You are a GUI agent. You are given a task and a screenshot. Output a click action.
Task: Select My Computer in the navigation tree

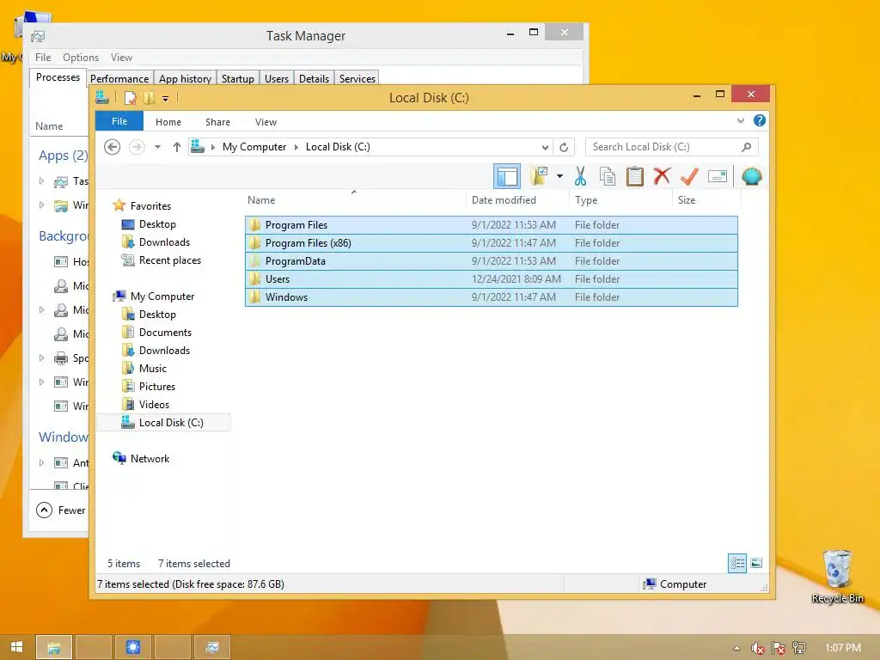(x=162, y=296)
